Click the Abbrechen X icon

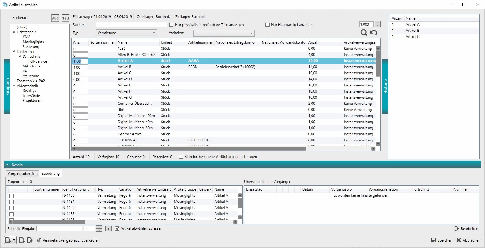(459, 240)
